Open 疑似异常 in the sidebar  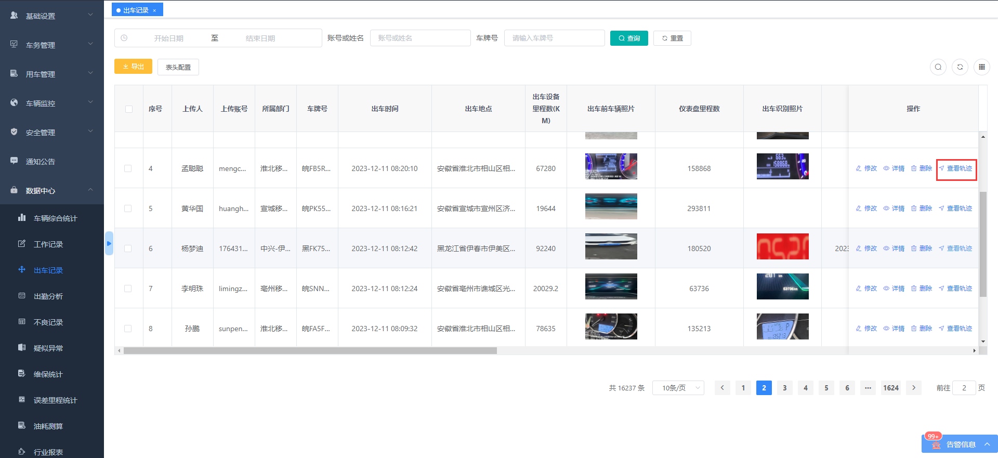pyautogui.click(x=52, y=348)
